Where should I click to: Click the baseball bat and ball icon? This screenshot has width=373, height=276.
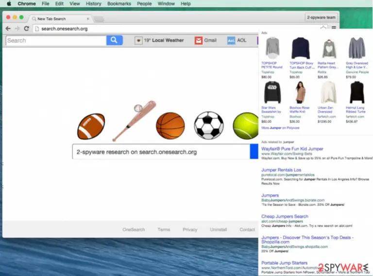(134, 121)
